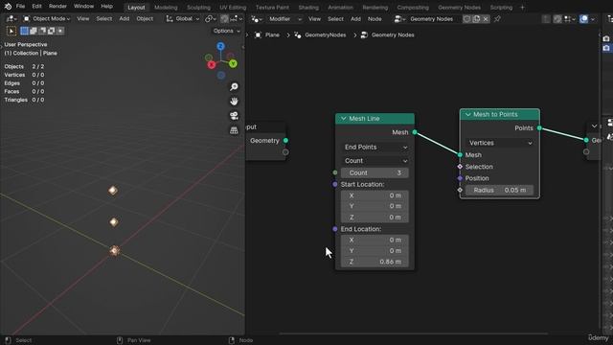Toggle camera view icon in viewport
The width and height of the screenshot is (613, 345).
click(x=234, y=116)
